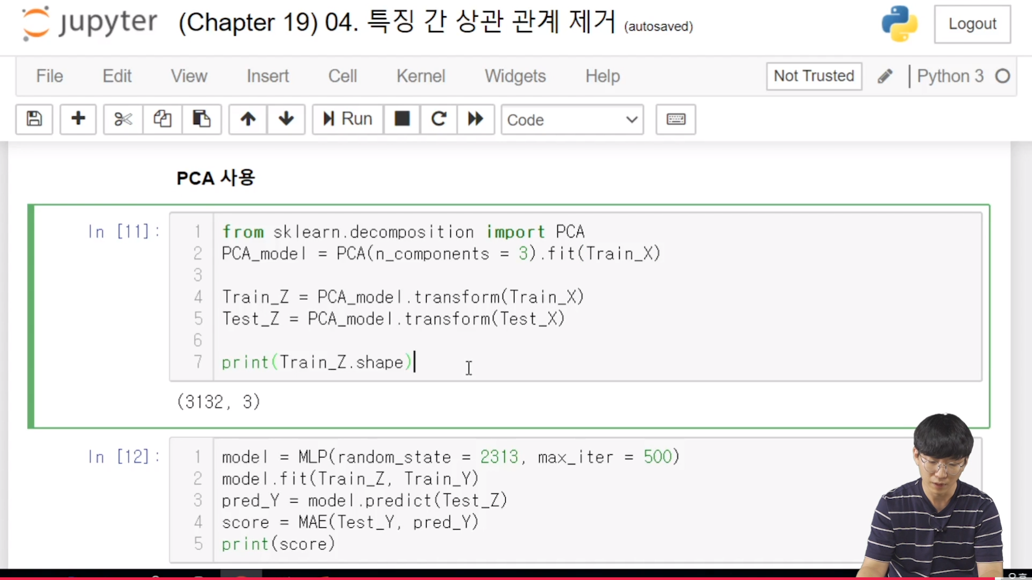Toggle the Not Trusted notebook status

pyautogui.click(x=813, y=76)
